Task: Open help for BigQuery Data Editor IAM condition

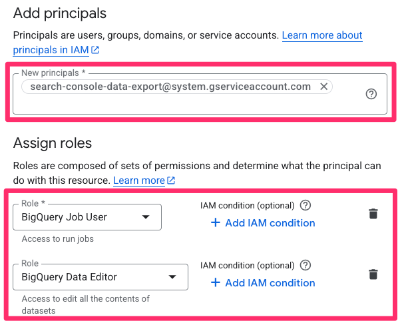Action: click(x=306, y=265)
